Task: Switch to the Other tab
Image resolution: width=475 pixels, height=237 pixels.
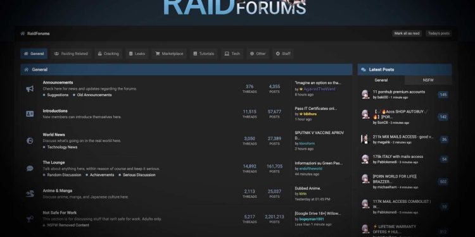Action: coord(258,54)
